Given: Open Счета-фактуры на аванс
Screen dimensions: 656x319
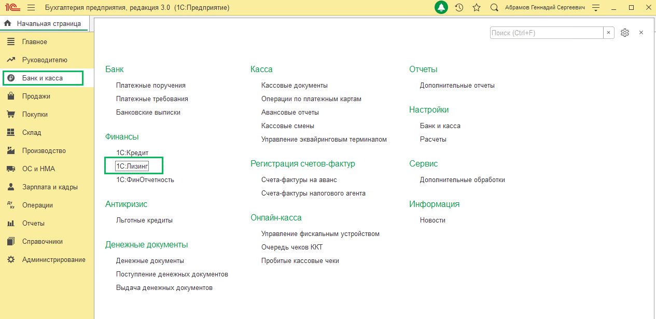Looking at the screenshot, I should 299,180.
